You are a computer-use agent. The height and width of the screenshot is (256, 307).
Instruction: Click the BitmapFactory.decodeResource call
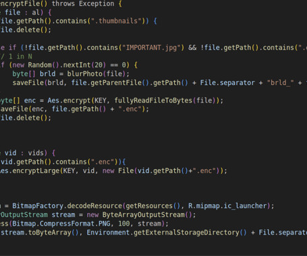pos(67,206)
